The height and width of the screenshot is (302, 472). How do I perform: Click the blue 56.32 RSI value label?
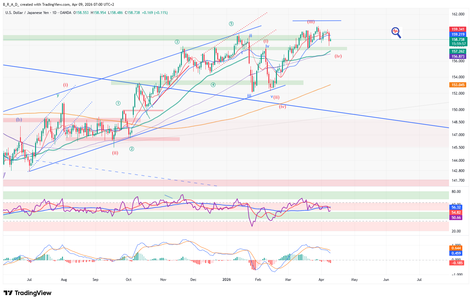456,207
